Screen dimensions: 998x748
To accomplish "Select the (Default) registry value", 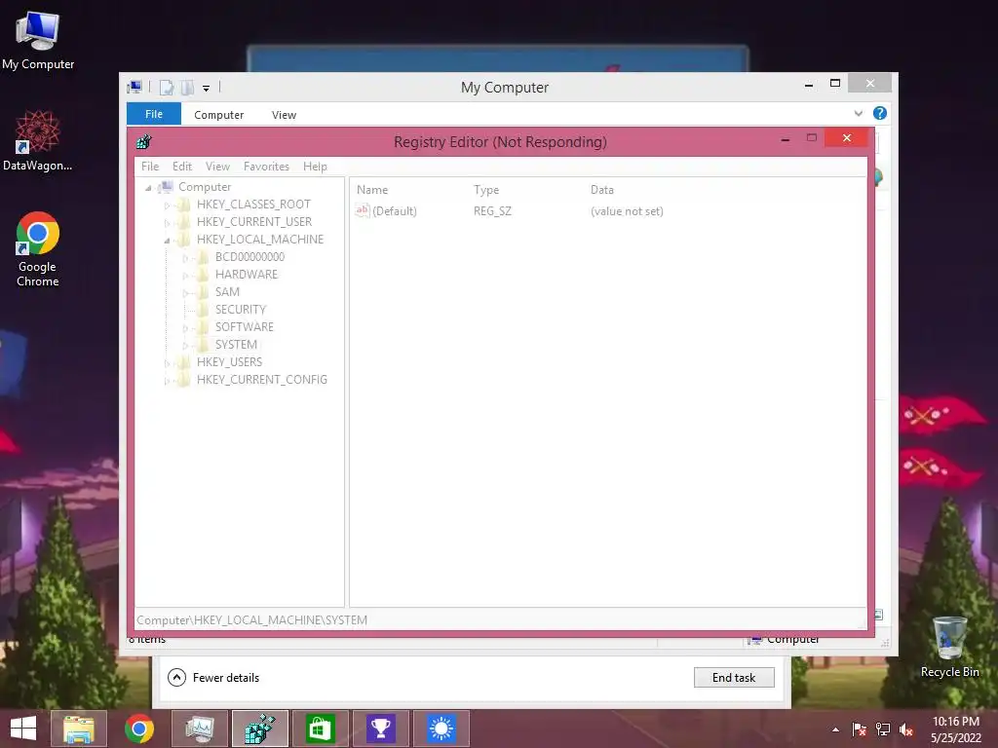I will 386,210.
